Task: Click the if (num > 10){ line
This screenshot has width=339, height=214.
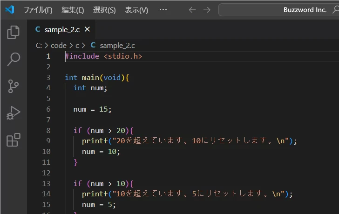Action: pos(103,184)
